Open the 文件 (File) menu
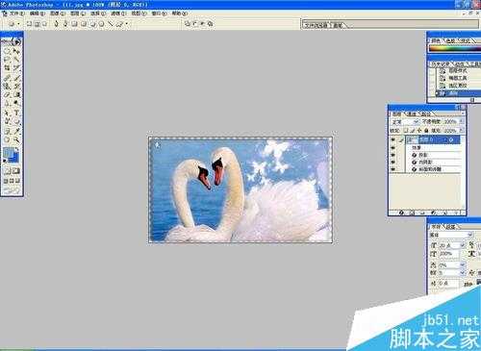 tap(16, 13)
